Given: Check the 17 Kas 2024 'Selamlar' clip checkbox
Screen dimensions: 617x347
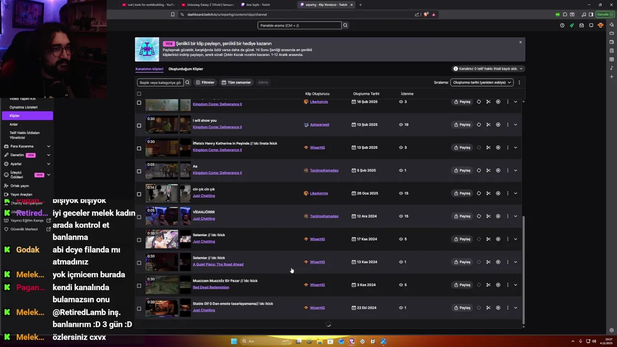Looking at the screenshot, I should point(139,240).
